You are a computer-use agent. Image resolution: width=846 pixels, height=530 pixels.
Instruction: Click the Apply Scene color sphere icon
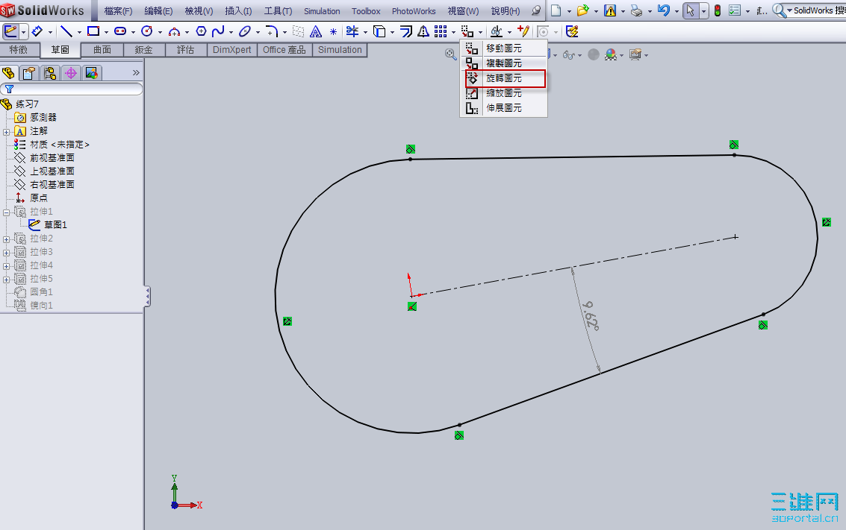click(611, 54)
